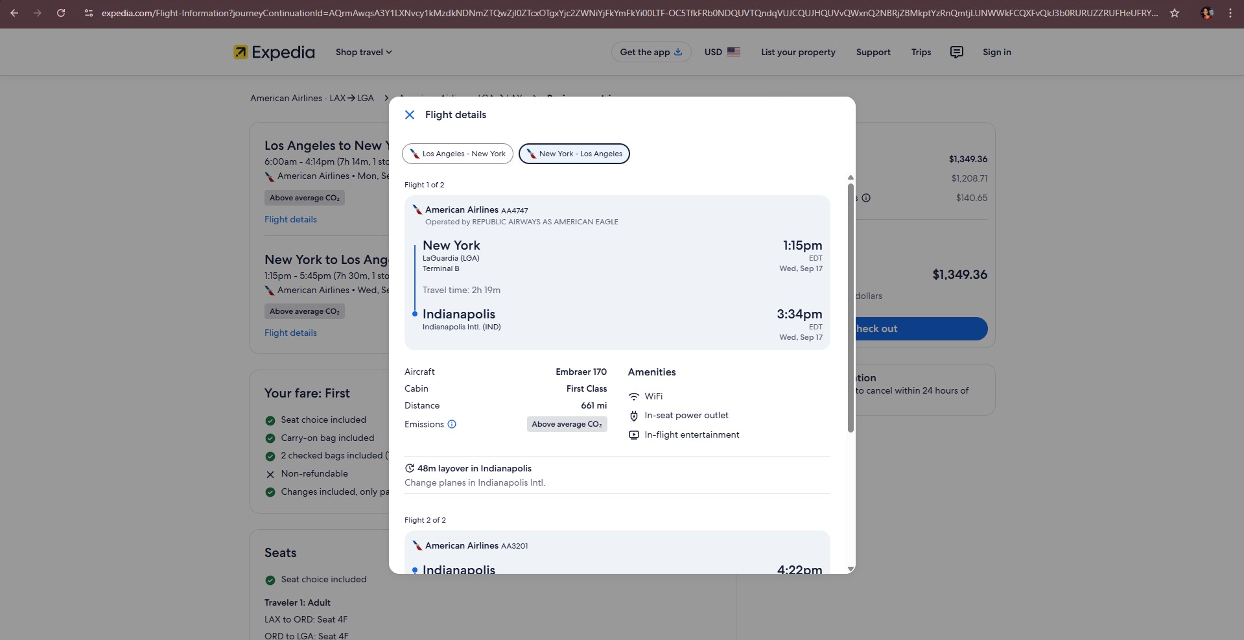1244x640 pixels.
Task: Click American Airlines logo beside AA4747
Action: point(417,209)
